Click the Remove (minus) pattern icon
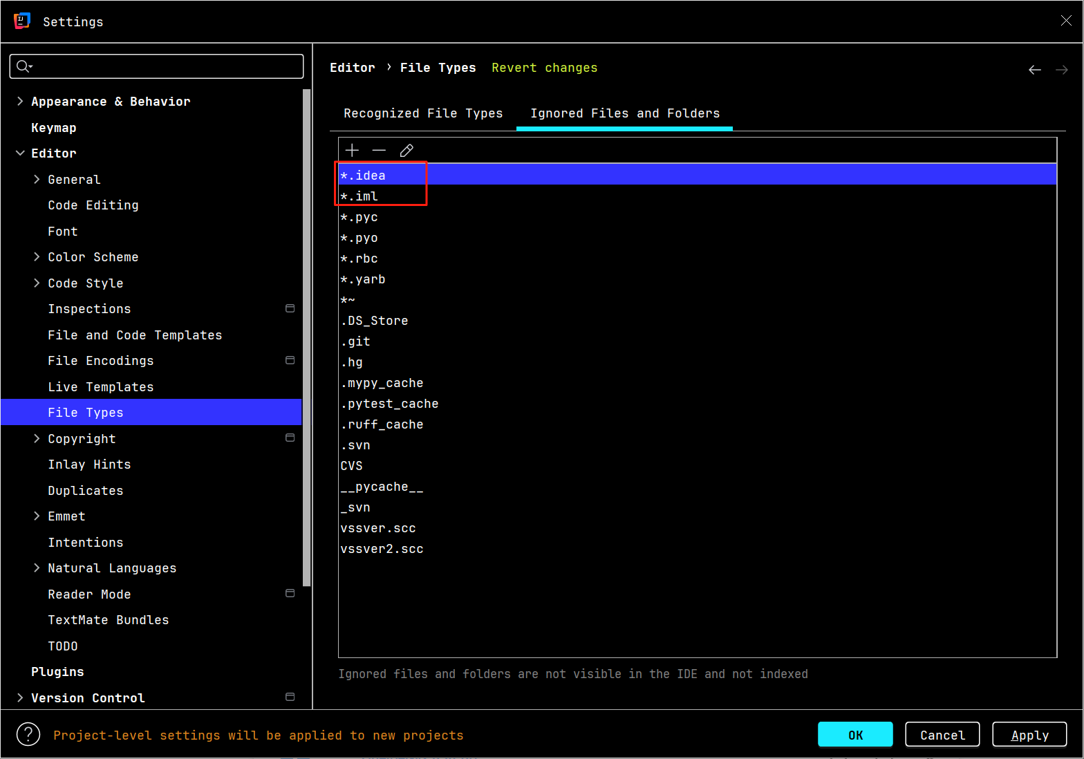The image size is (1084, 759). tap(379, 151)
